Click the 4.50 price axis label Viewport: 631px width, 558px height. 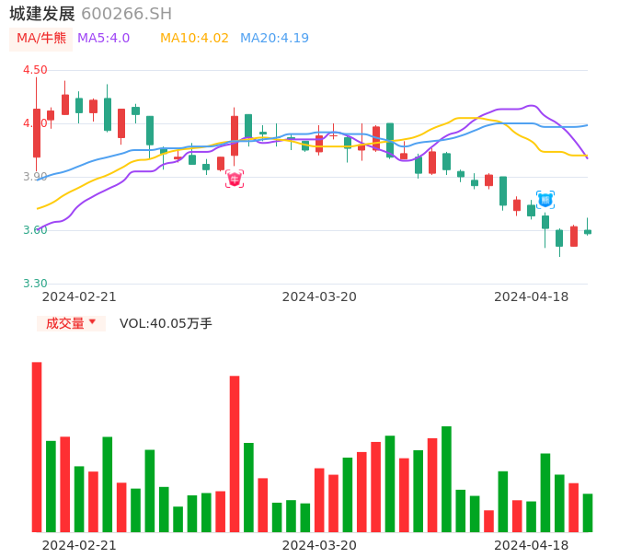(35, 70)
